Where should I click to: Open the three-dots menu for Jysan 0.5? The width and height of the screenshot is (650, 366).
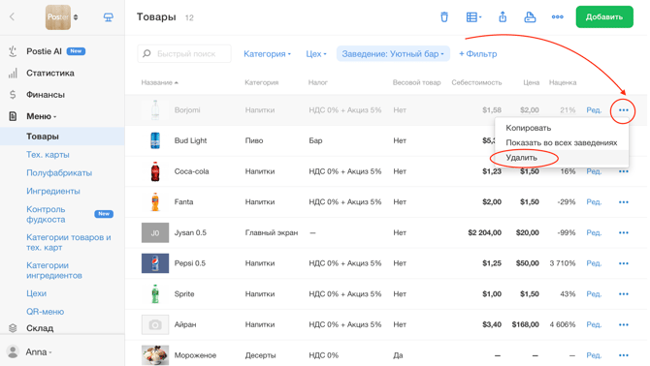pyautogui.click(x=624, y=232)
